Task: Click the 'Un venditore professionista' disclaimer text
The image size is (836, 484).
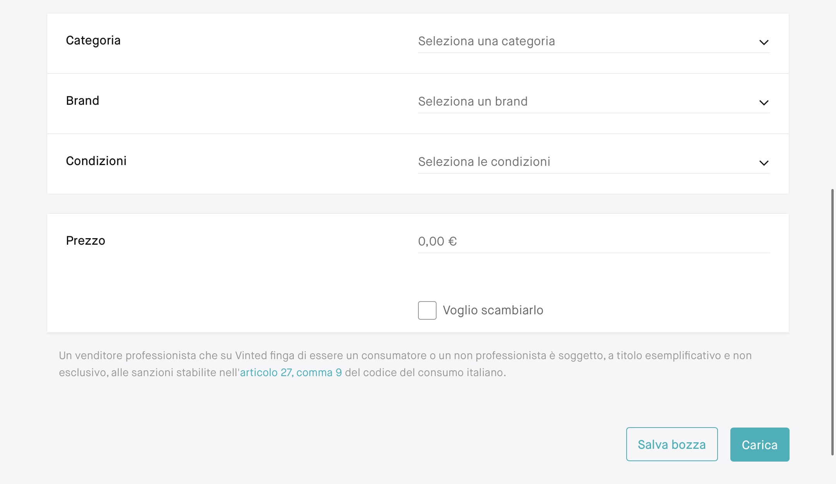Action: [128, 356]
